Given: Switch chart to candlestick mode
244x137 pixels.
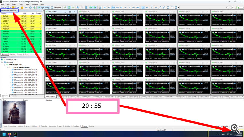Looking at the screenshot, I should (69, 7).
